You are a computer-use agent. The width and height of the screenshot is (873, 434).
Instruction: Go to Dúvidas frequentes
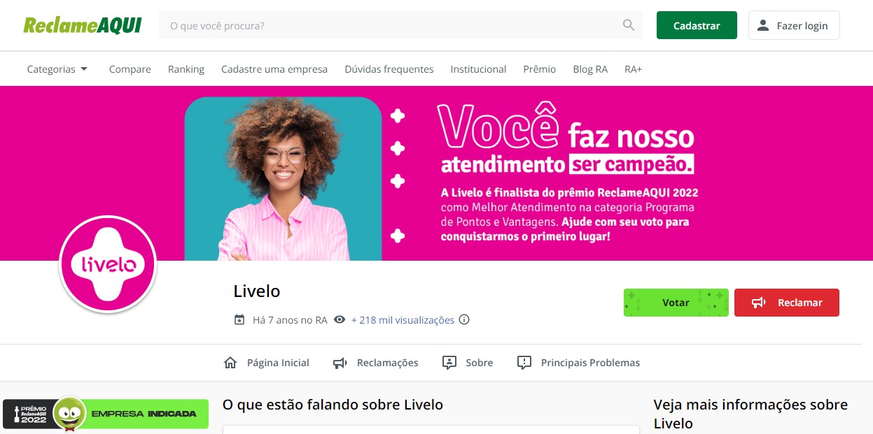click(x=389, y=69)
